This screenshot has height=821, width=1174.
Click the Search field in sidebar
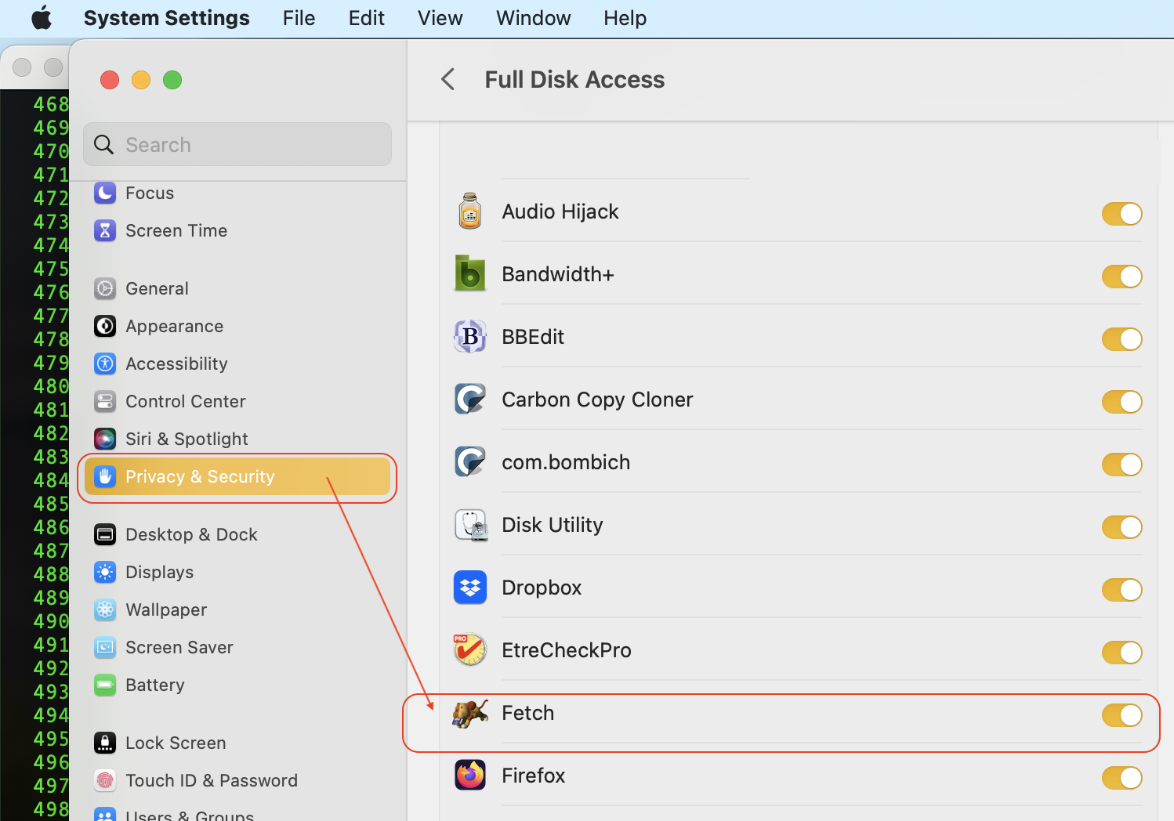(x=237, y=144)
